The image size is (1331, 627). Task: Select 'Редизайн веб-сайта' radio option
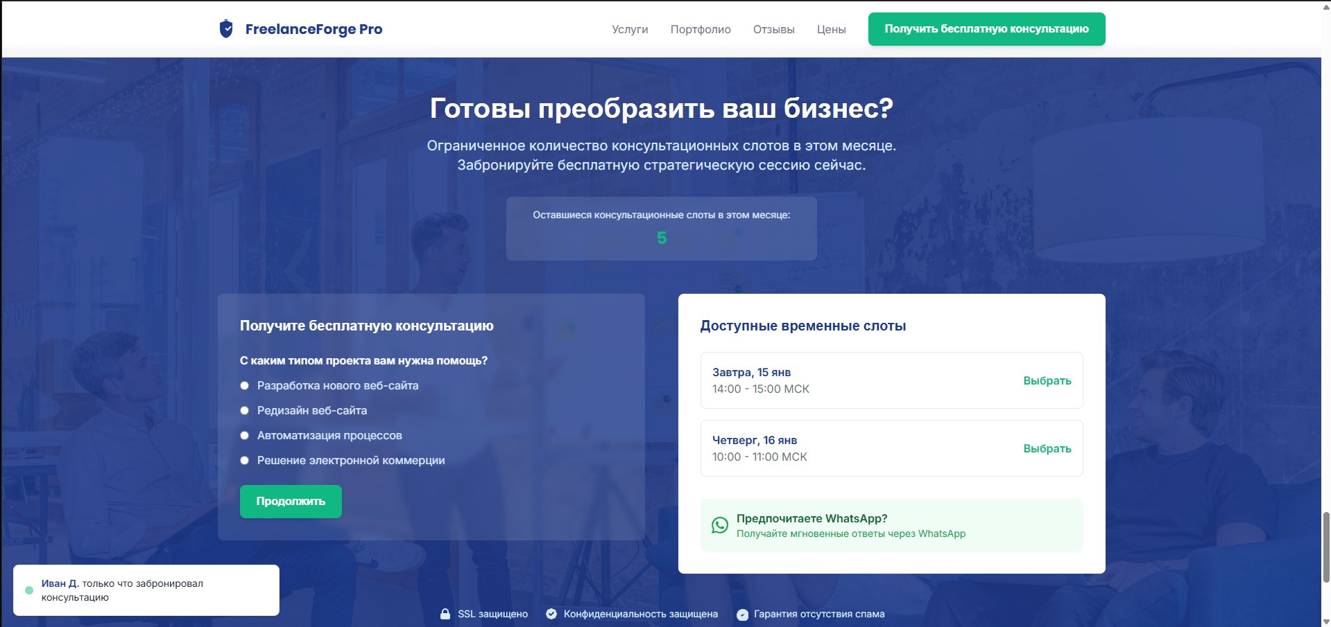coord(244,411)
